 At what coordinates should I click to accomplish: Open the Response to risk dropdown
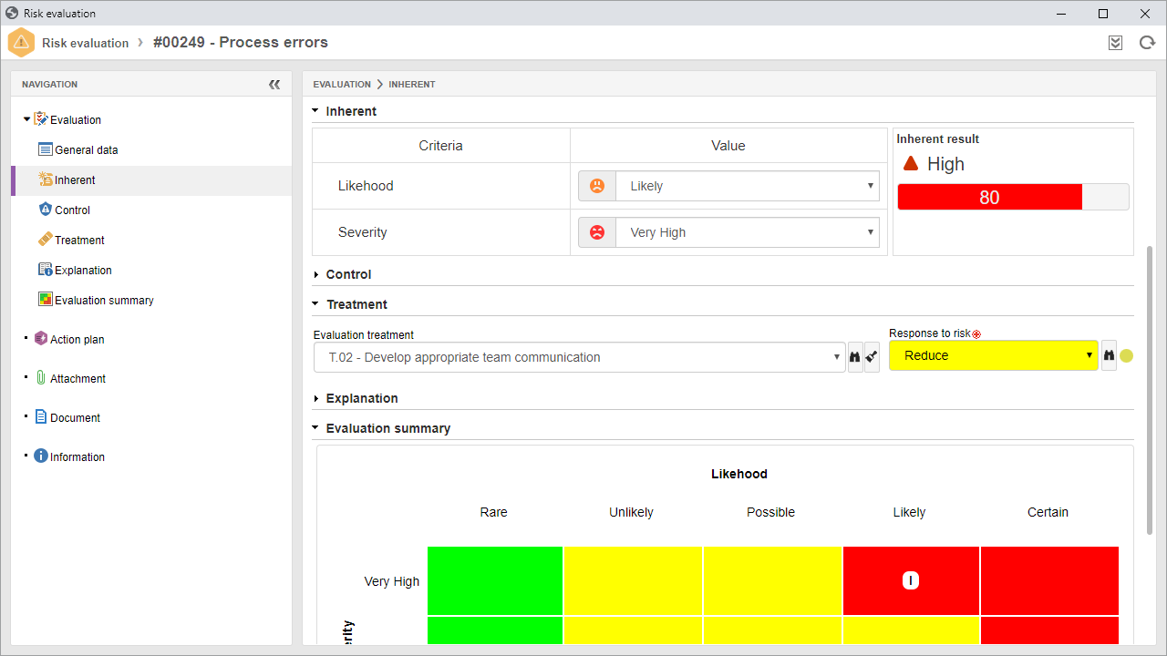(994, 355)
